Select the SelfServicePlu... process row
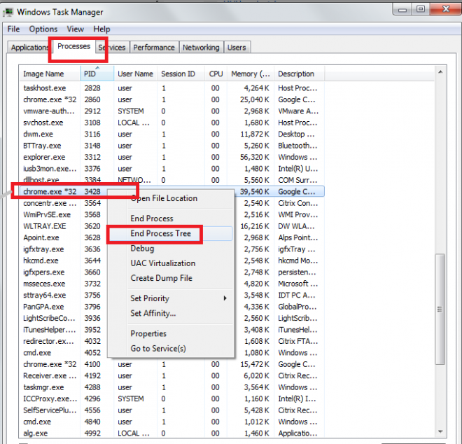 click(x=172, y=410)
